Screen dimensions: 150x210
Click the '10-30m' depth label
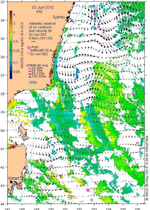37,68
